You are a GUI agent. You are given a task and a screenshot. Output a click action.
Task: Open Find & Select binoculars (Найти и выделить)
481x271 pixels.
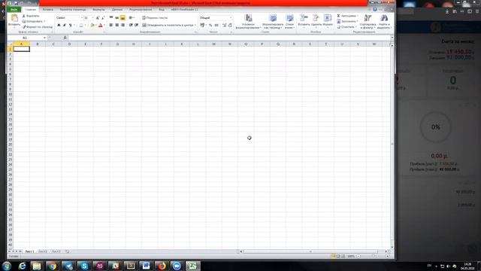pyautogui.click(x=384, y=22)
